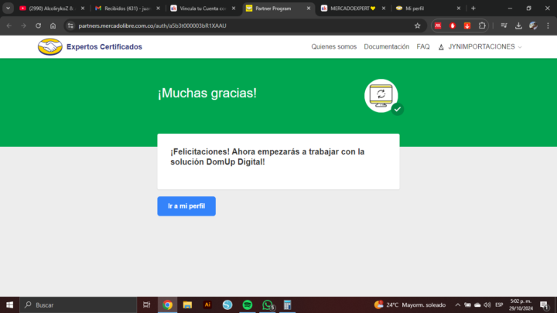
Task: Open Chrome from the taskbar
Action: pos(167,304)
